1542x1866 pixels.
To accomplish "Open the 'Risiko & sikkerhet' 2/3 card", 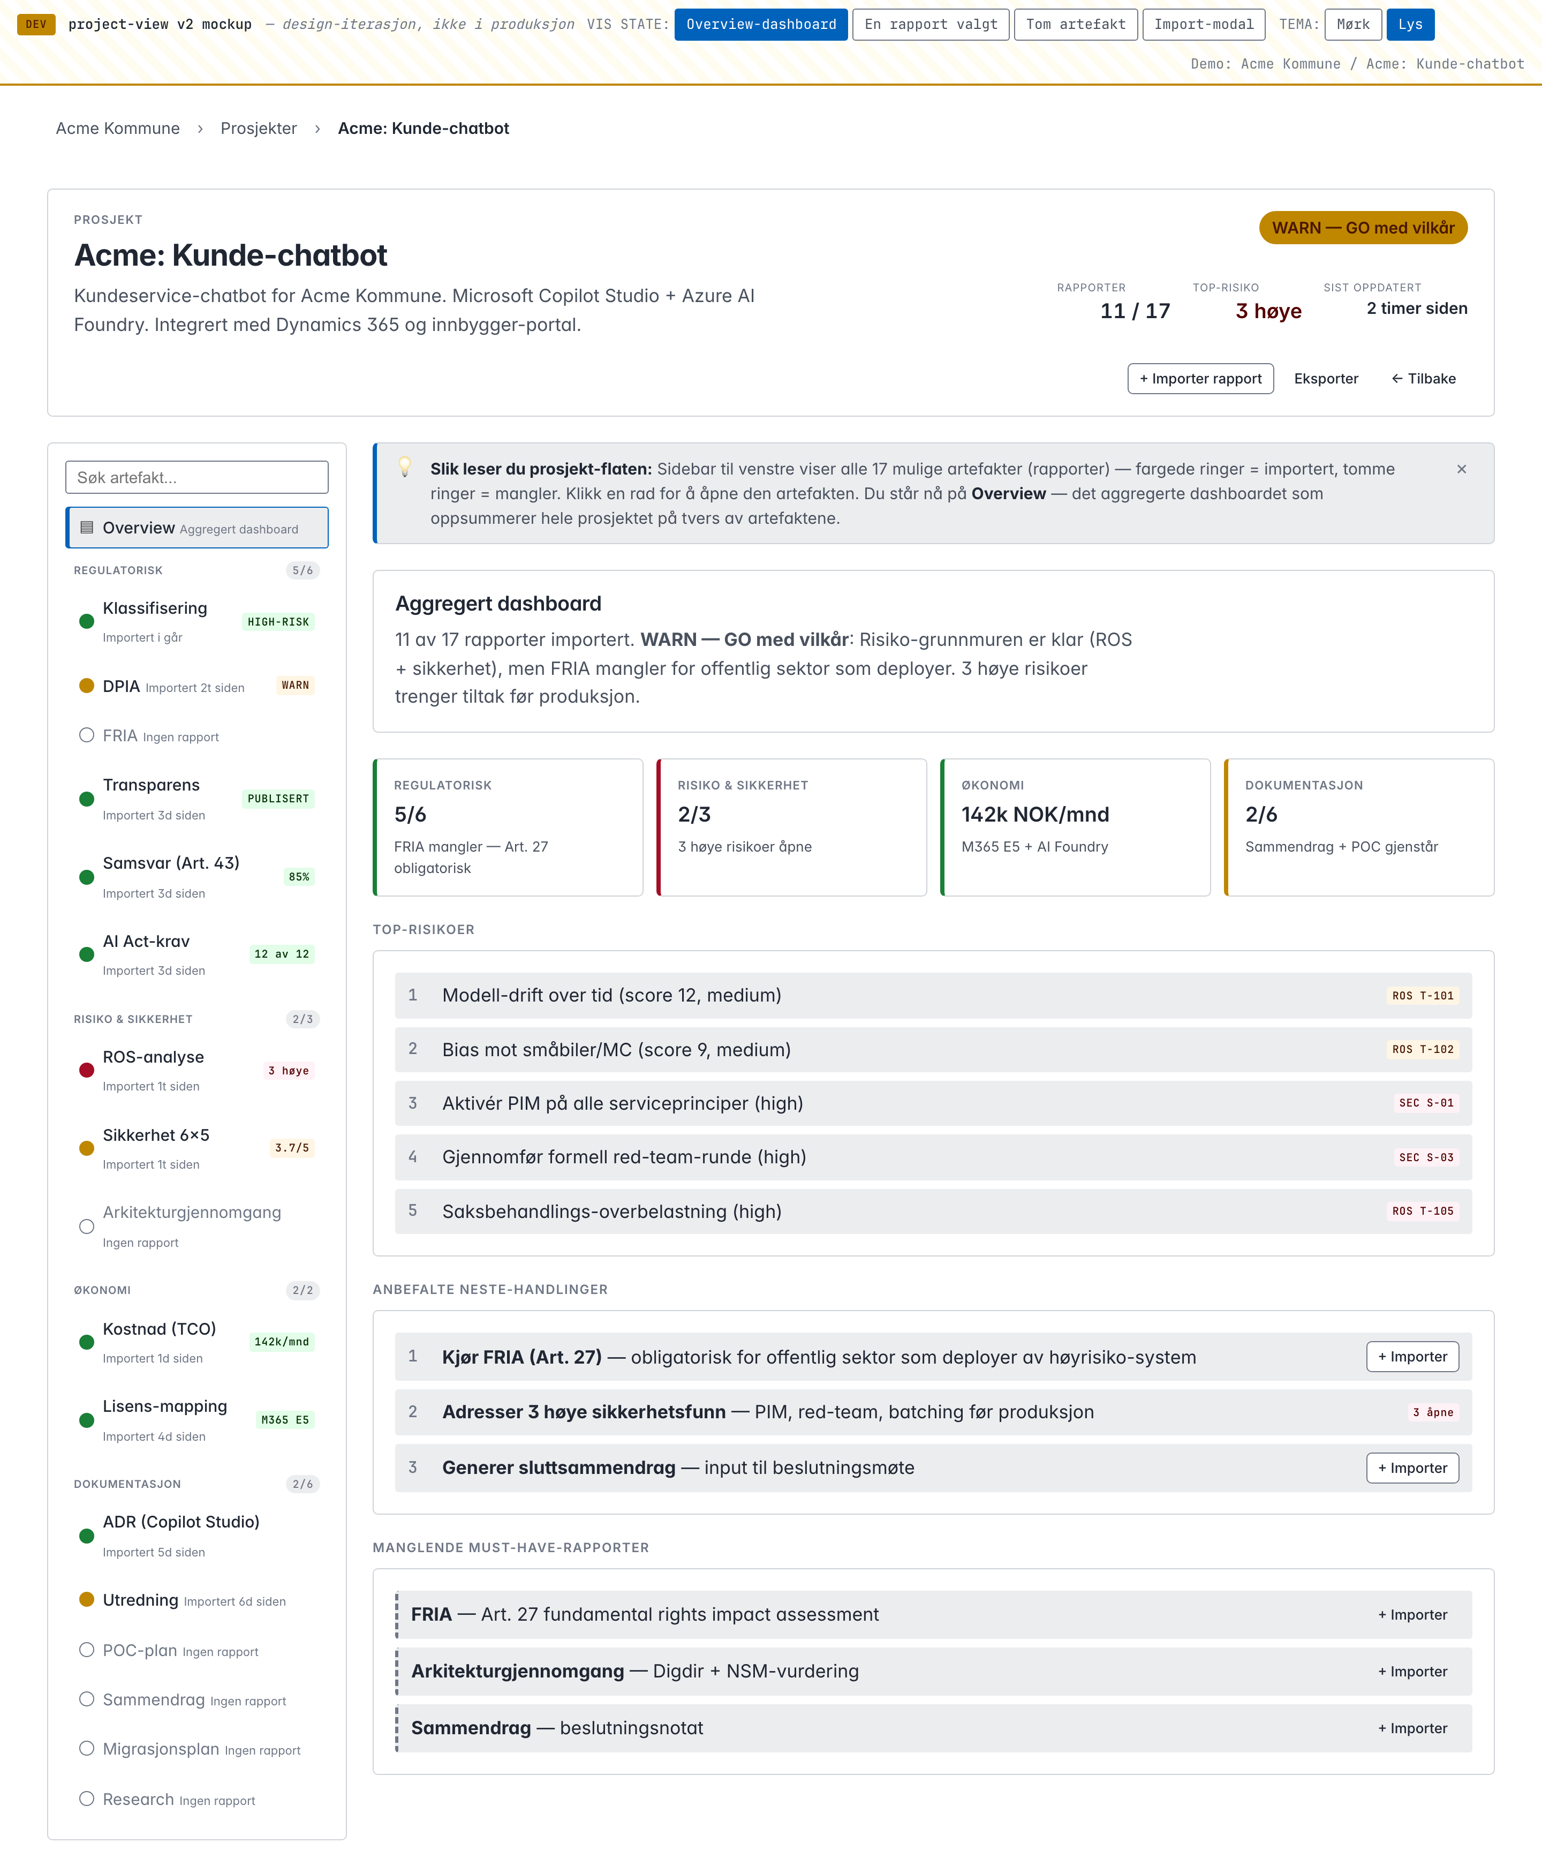I will point(791,827).
